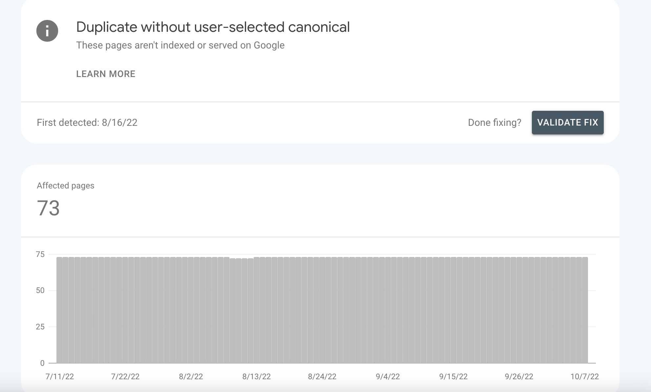Click the First detected 8/16/22 text
Screen dimensions: 651x392
pyautogui.click(x=87, y=123)
